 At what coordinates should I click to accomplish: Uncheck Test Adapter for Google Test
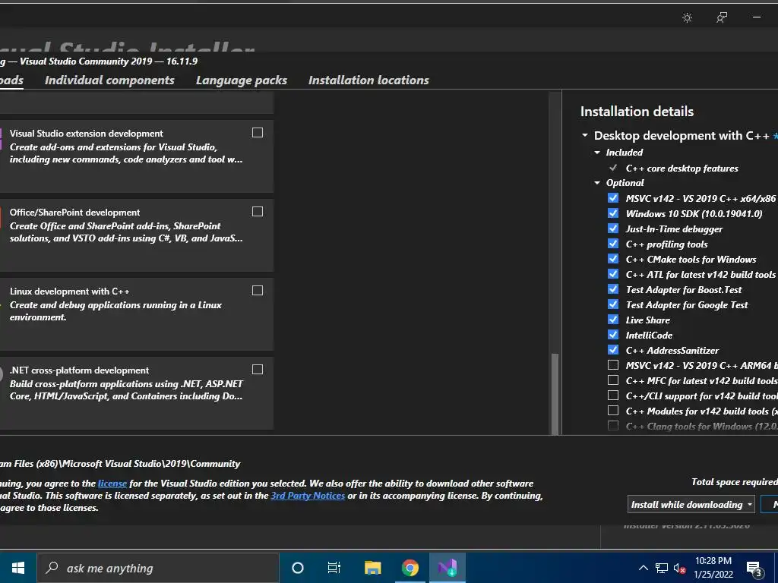(613, 304)
